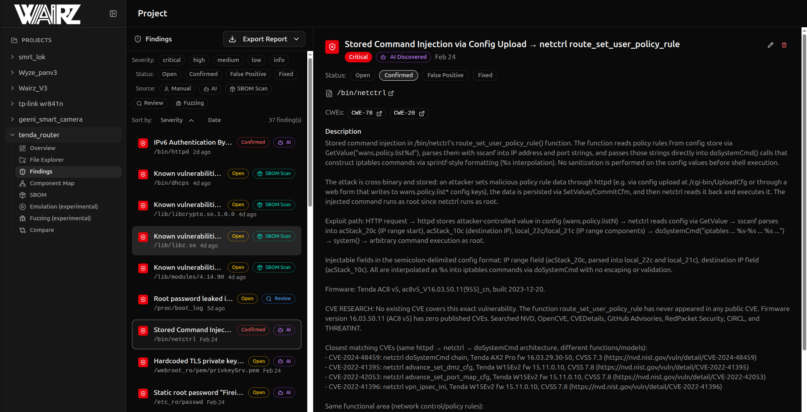Click the Projects folder icon
The height and width of the screenshot is (412, 807).
[x=14, y=40]
